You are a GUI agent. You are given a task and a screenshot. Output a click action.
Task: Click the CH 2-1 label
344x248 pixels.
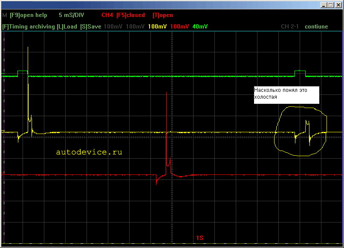290,27
